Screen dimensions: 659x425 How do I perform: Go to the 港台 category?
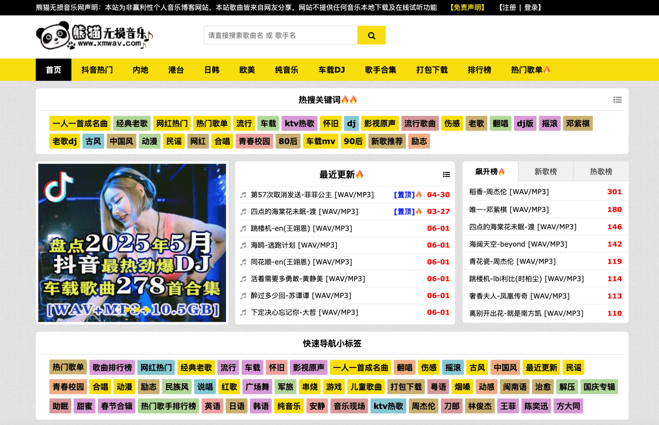(176, 70)
